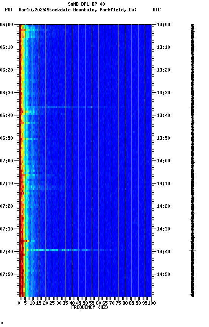Click the 14:30 UTC time label
Viewport: 209px width, 327px height.
click(x=164, y=229)
